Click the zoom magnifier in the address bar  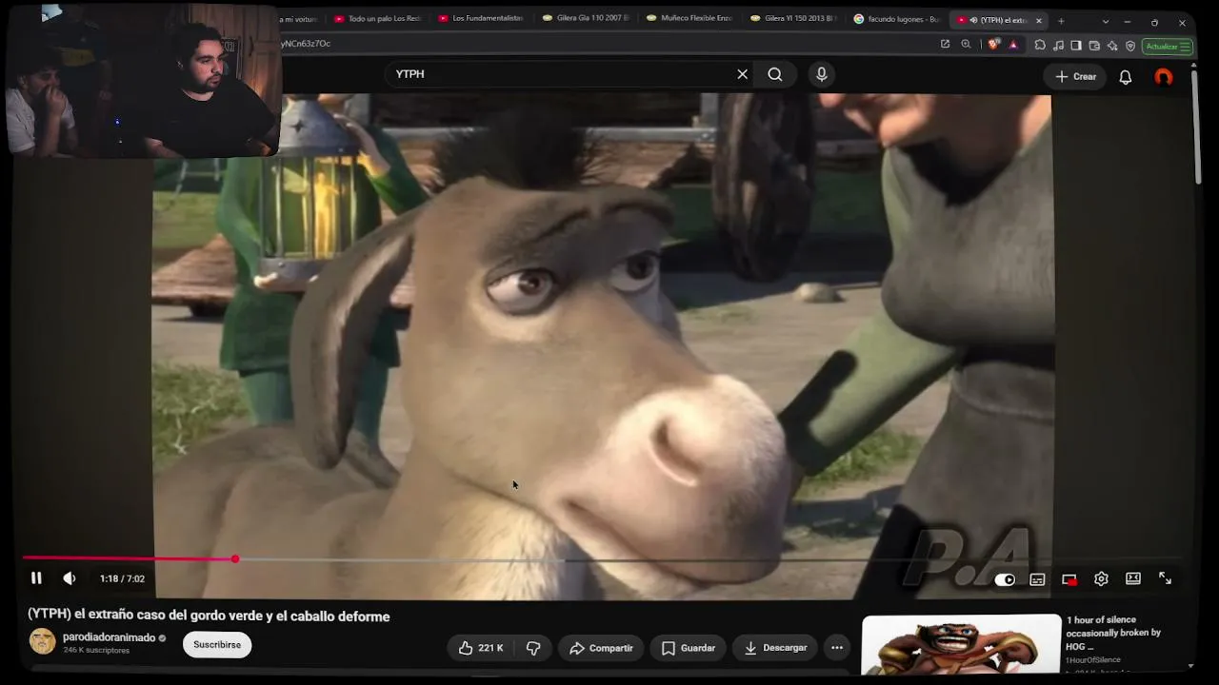[x=966, y=44]
